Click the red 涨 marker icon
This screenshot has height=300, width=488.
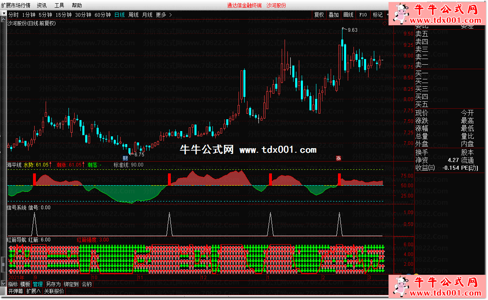pos(338,158)
